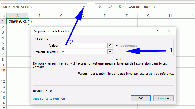195x109 pixels.
Task: Select column C header
Action: coord(61,16)
